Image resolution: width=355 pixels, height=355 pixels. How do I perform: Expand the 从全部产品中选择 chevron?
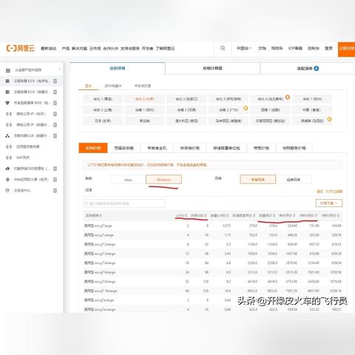point(59,70)
